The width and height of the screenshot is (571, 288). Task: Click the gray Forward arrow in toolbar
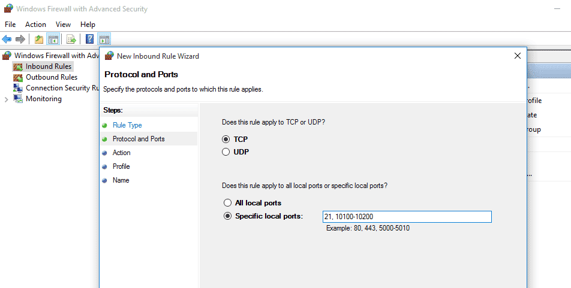coord(20,39)
